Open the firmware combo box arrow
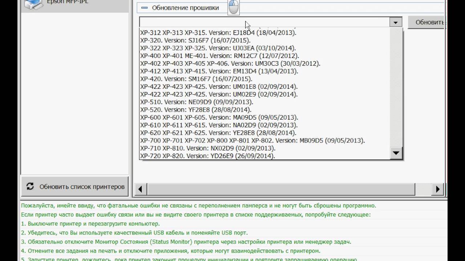The width and height of the screenshot is (465, 261). pyautogui.click(x=396, y=22)
